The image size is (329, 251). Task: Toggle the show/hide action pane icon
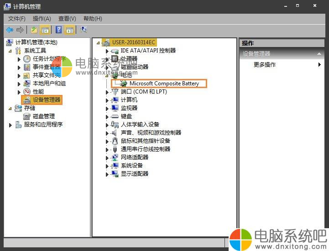click(x=70, y=30)
